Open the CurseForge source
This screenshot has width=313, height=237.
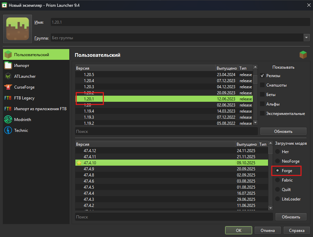pyautogui.click(x=36, y=87)
